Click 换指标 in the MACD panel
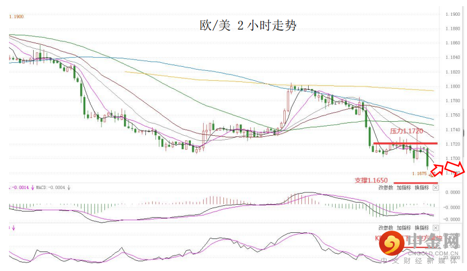The height and width of the screenshot is (271, 467). point(422,187)
